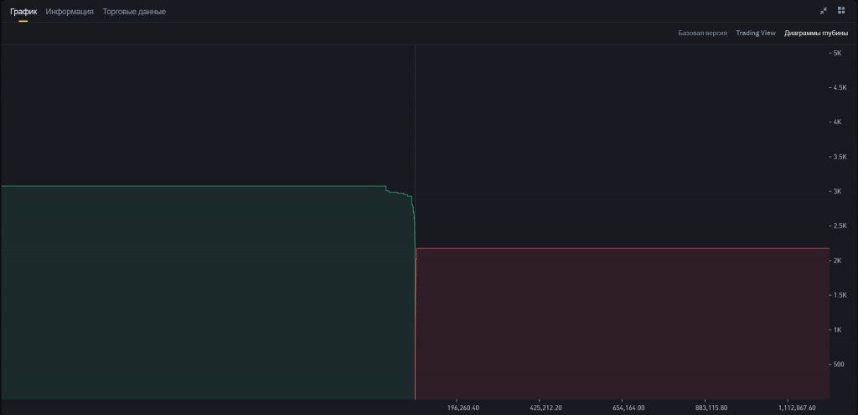This screenshot has width=858, height=415.
Task: Open the Информация tab
Action: (70, 12)
